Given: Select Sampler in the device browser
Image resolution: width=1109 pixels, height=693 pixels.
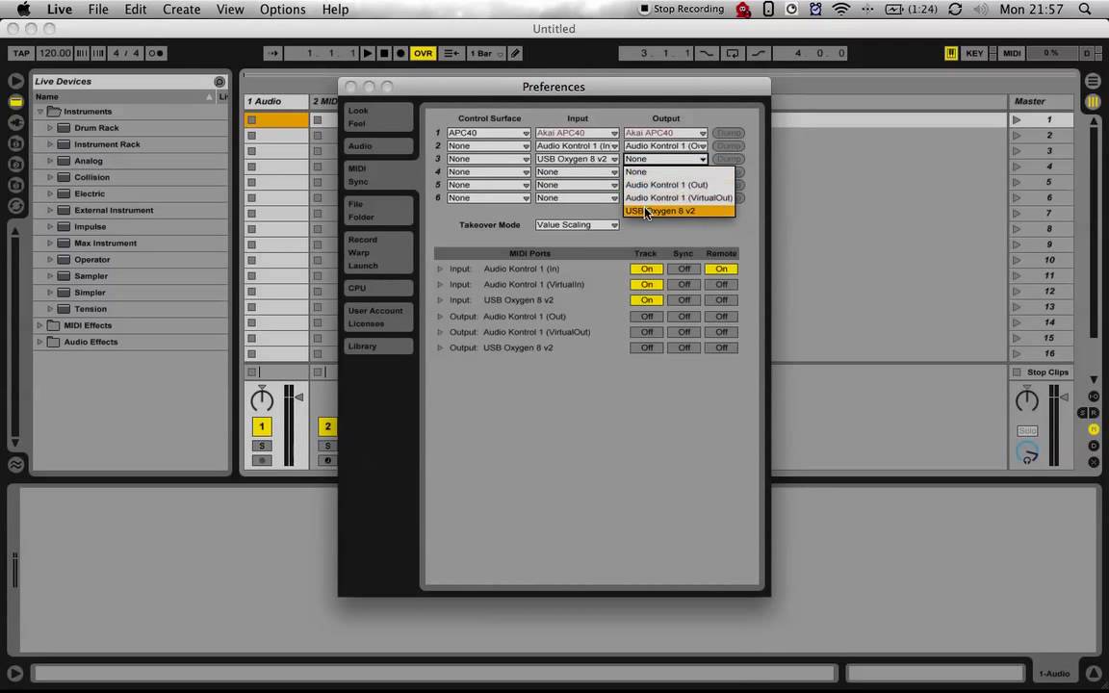Looking at the screenshot, I should [91, 276].
